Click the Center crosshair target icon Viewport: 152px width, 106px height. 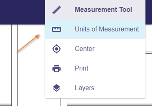[x=56, y=49]
